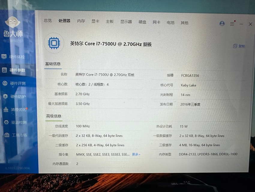Click version number 6.1023.3790.904
This screenshot has width=255, height=192.
click(x=17, y=168)
